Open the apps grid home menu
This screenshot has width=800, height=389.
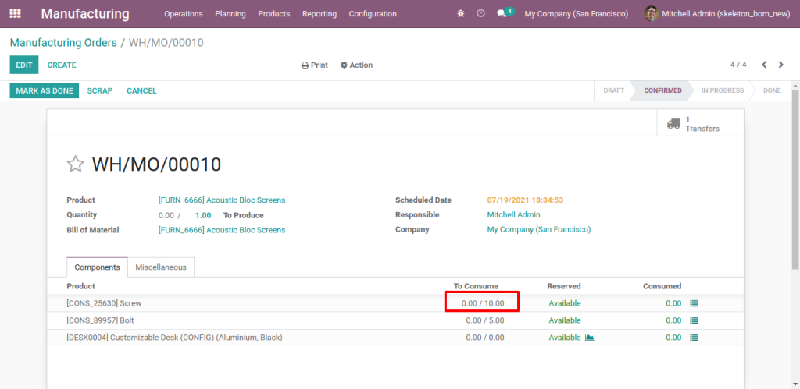[16, 14]
